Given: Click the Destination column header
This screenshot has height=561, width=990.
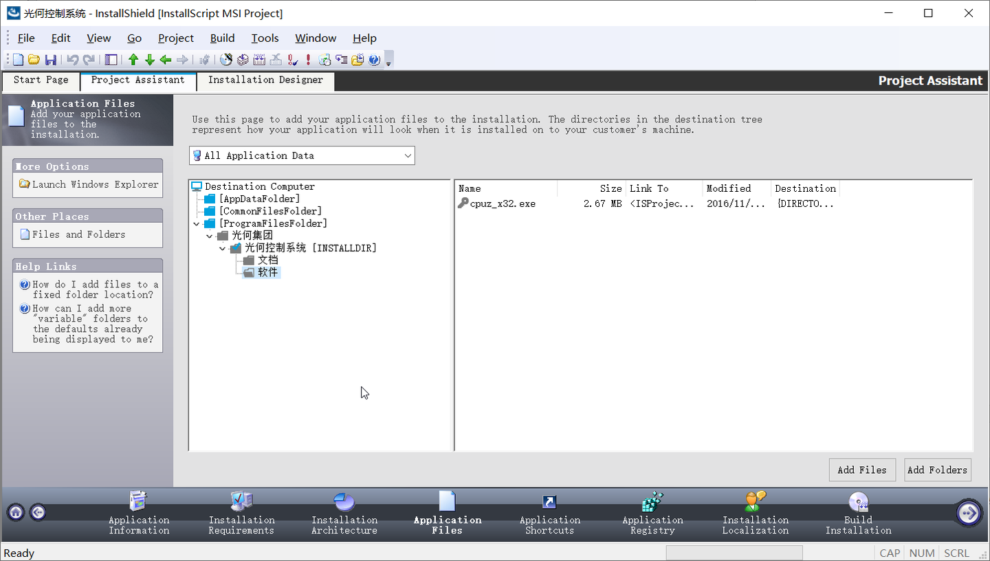Looking at the screenshot, I should [x=805, y=188].
